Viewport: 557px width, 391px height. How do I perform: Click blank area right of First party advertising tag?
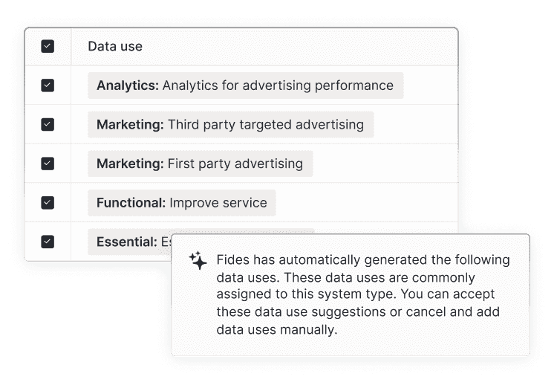coord(385,164)
